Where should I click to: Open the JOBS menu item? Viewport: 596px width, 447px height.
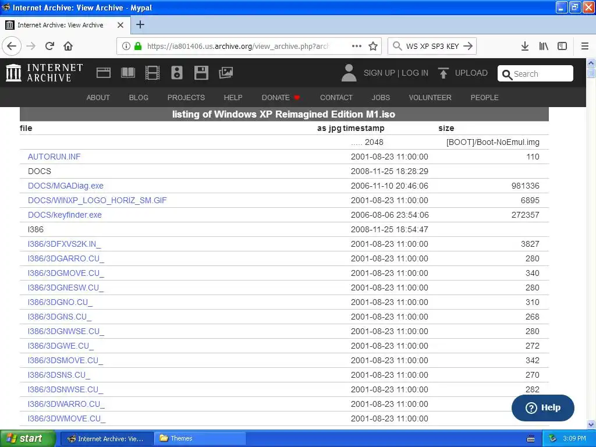click(381, 98)
